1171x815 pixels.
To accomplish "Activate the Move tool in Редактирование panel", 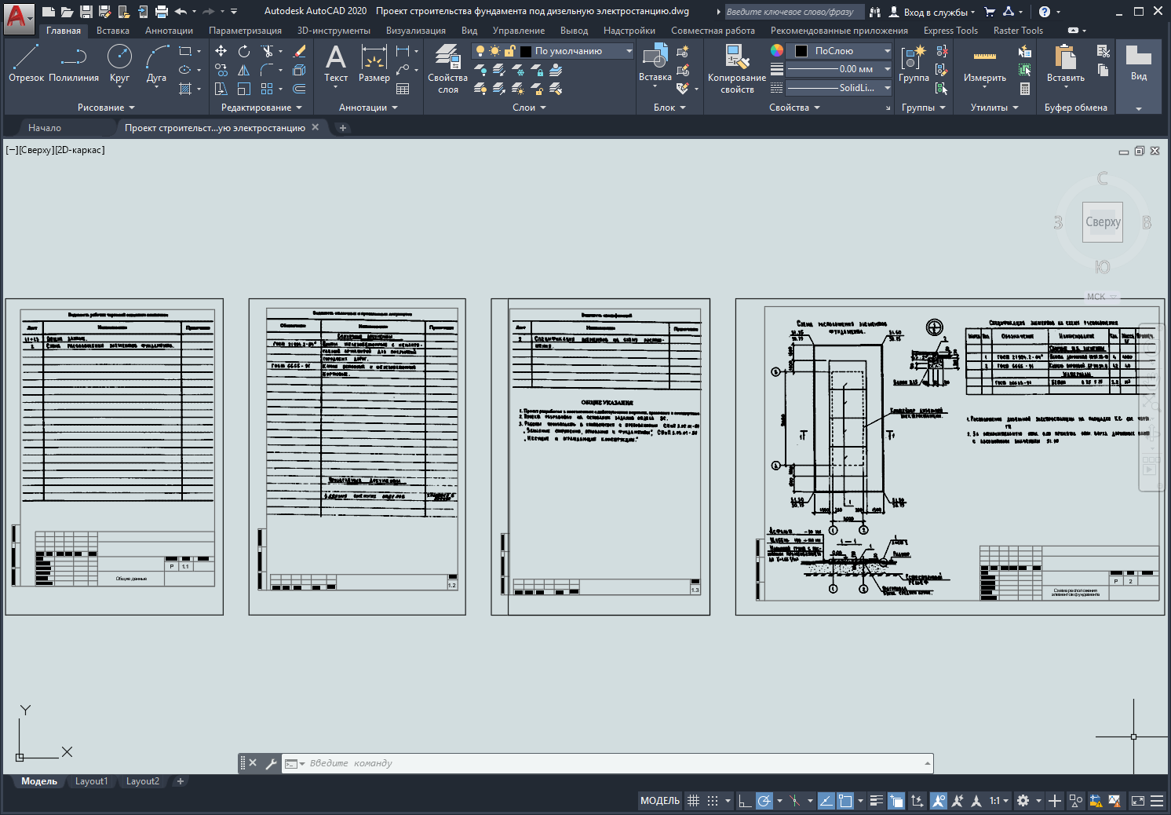I will [221, 51].
